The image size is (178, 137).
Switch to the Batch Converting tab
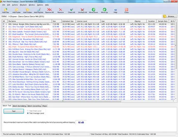[x=34, y=106]
